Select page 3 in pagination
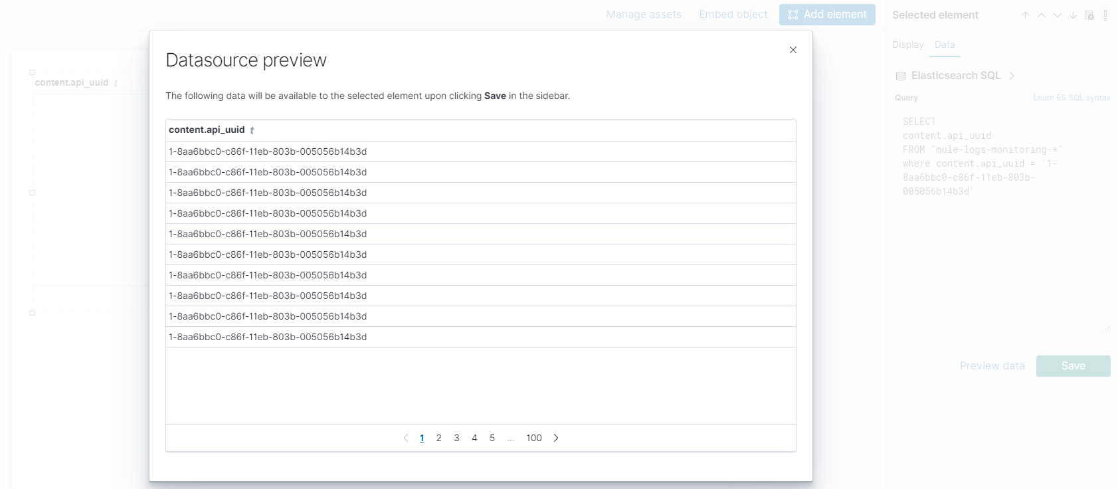Image resolution: width=1118 pixels, height=489 pixels. [457, 438]
